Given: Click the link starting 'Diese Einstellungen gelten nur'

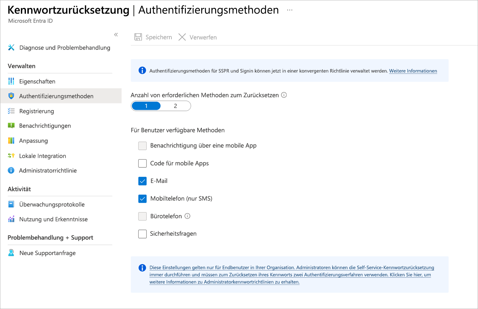Looking at the screenshot, I should coord(292,275).
